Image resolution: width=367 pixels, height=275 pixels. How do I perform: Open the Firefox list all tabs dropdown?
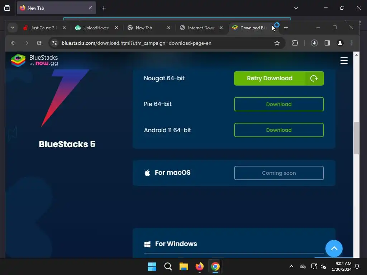pyautogui.click(x=296, y=8)
